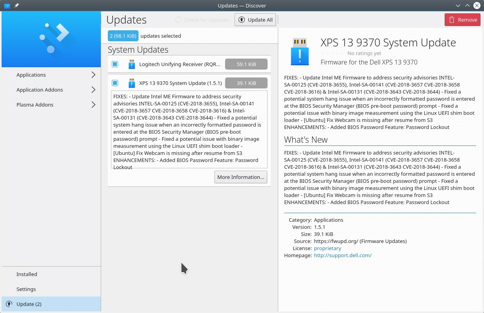Open More Information for the XPS update
This screenshot has height=313, width=484.
point(241,177)
